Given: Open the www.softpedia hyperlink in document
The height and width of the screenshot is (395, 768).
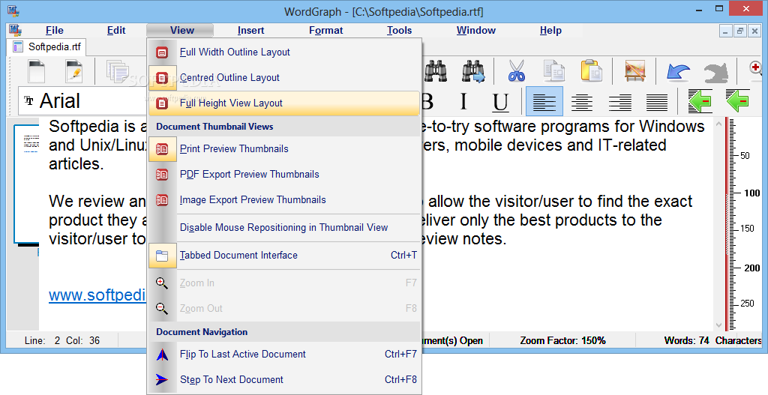Looking at the screenshot, I should tap(97, 295).
